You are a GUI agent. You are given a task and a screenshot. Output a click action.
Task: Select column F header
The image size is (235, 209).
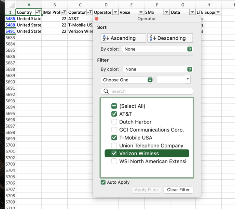coord(157,5)
